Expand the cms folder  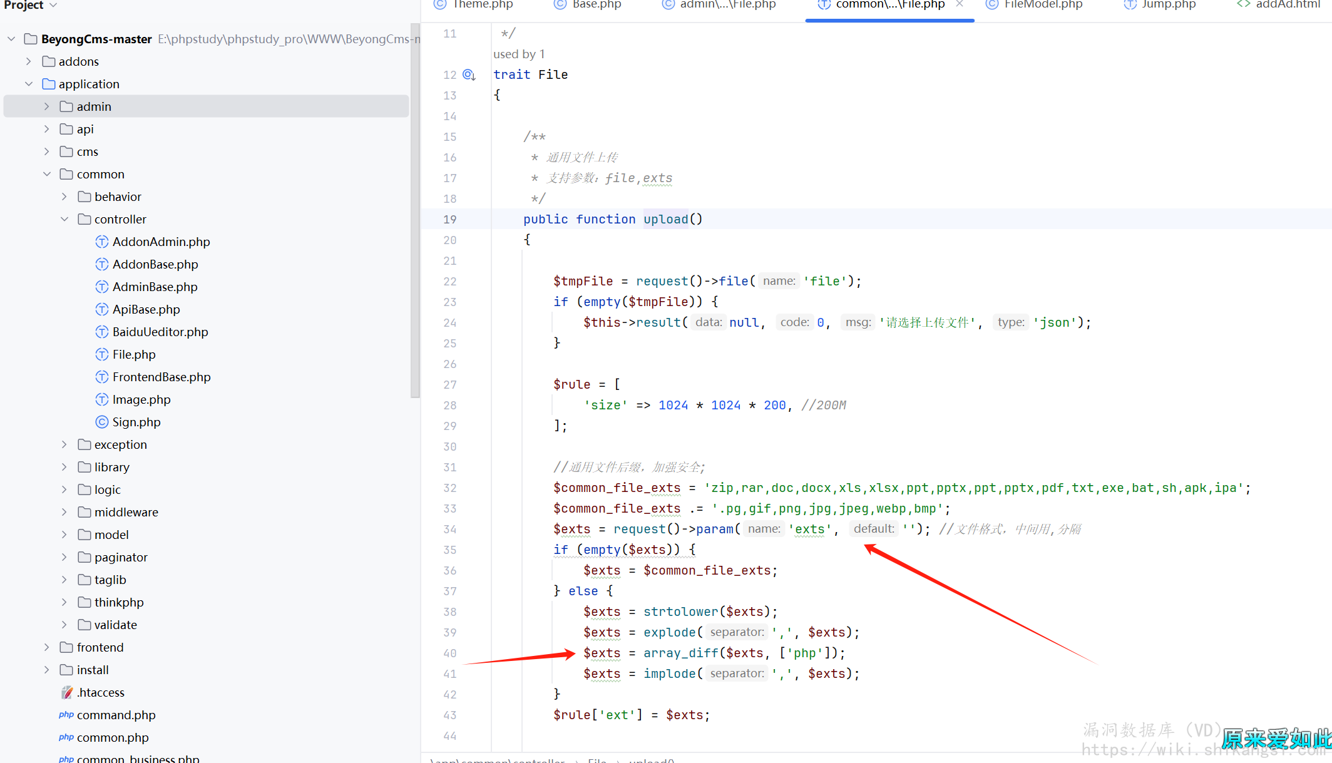click(x=47, y=151)
